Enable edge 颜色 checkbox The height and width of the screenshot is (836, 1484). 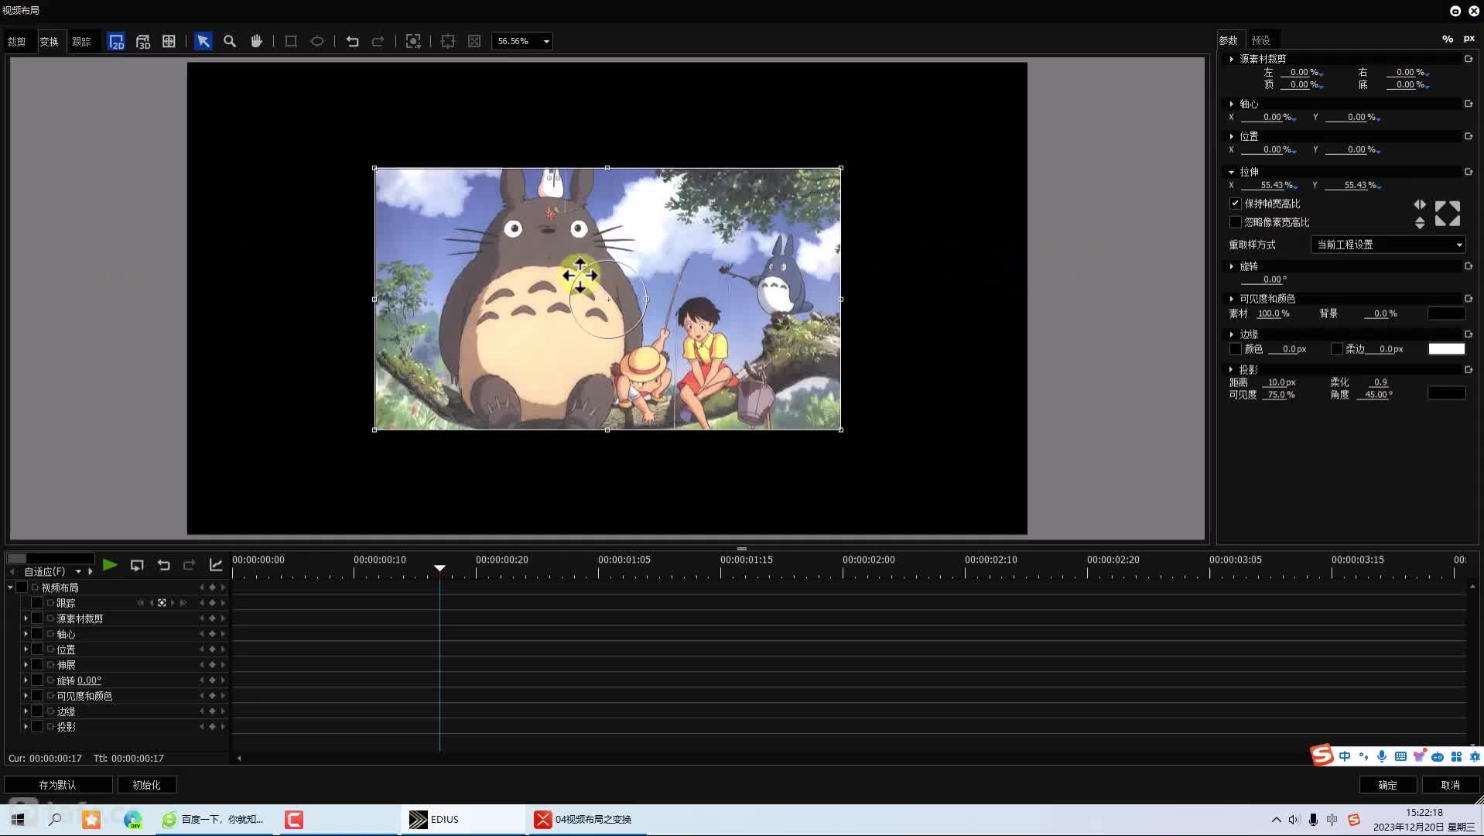click(x=1236, y=349)
